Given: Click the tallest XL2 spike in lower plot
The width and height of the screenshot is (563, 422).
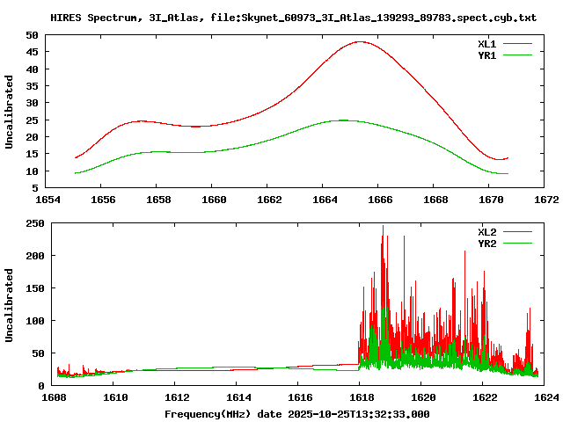Looking at the screenshot, I should pos(383,227).
